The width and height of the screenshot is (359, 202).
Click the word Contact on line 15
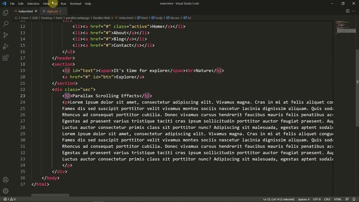click(122, 45)
